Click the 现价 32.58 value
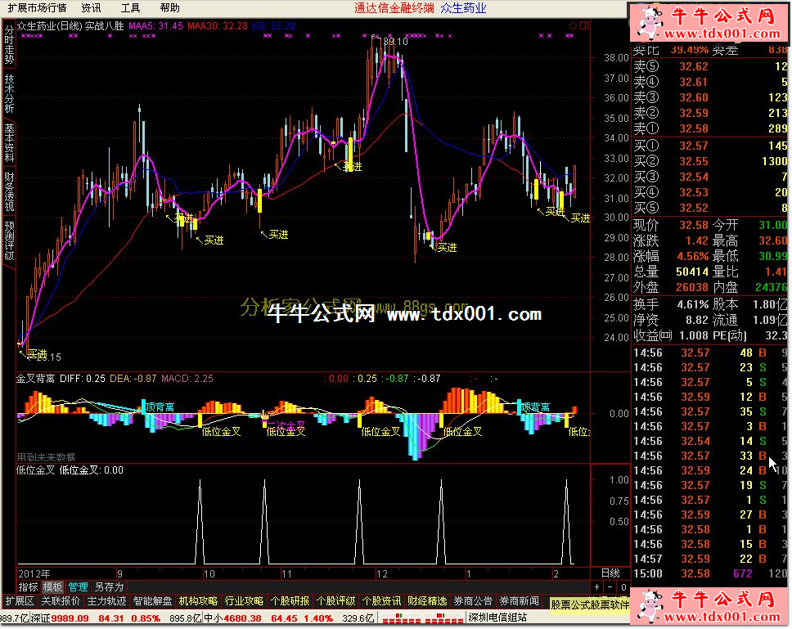Viewport: 792px width, 629px height. coord(694,225)
